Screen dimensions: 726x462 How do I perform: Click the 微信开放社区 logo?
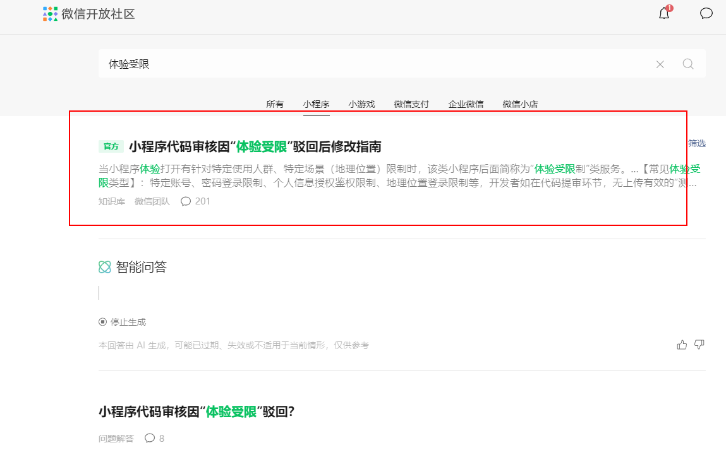(x=50, y=14)
